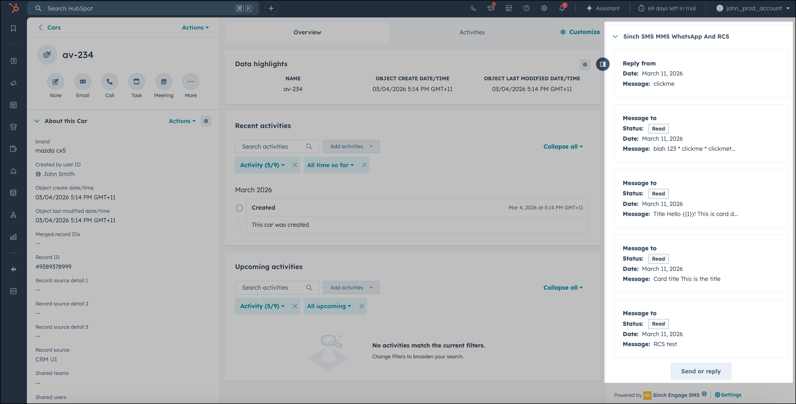Viewport: 796px width, 404px height.
Task: Open the All time so far dropdown
Action: 330,165
